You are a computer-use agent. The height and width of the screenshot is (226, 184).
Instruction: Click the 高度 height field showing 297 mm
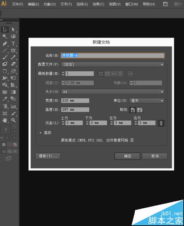[75, 110]
